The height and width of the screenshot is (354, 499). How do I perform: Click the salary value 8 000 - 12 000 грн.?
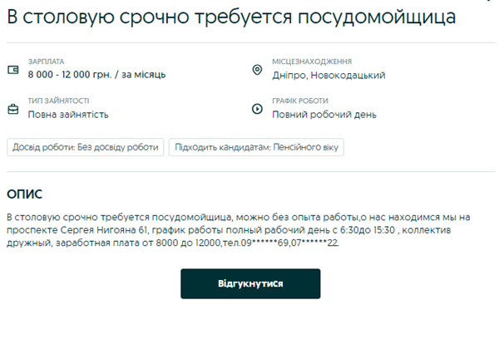[x=97, y=75]
